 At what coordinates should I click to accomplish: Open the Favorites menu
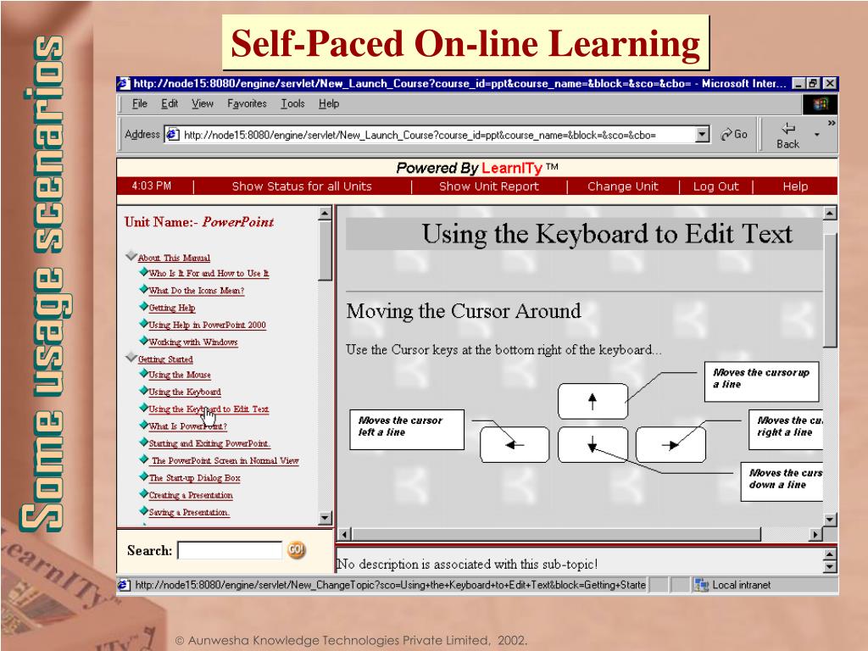coord(247,103)
